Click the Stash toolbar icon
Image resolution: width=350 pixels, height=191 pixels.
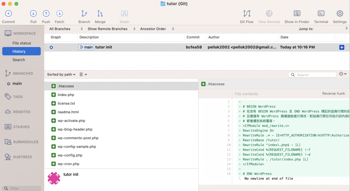point(124,14)
